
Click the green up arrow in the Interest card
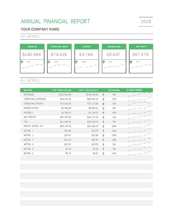(76, 62)
